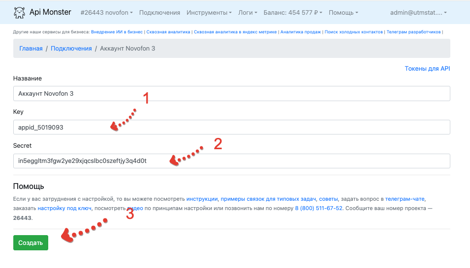Open the Поиск холодных контактов link
The image size is (470, 268).
point(354,32)
